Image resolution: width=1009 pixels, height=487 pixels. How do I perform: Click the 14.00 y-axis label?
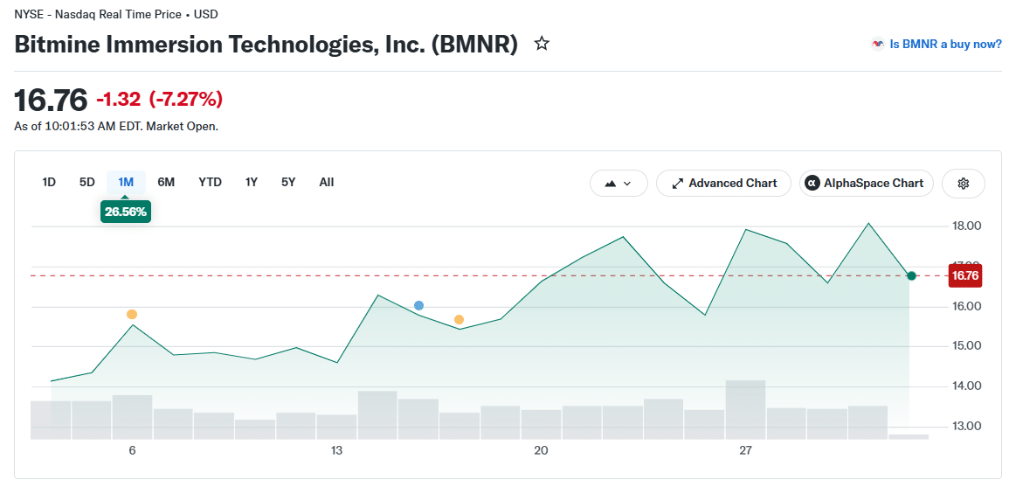[966, 386]
